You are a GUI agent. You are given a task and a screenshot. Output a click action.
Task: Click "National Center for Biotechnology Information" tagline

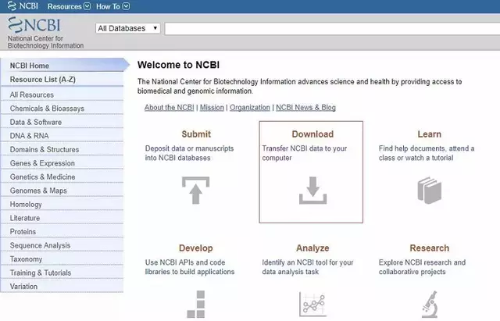[45, 42]
